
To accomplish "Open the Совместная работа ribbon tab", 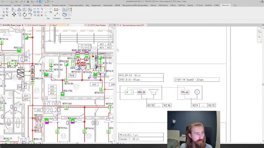I will pos(76,5).
